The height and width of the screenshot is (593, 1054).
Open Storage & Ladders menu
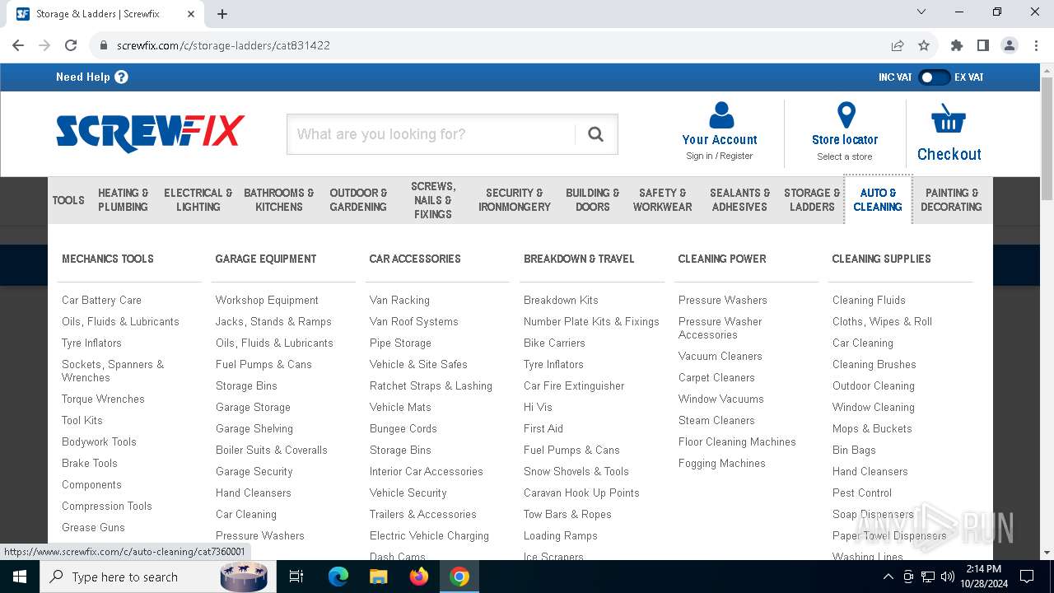(812, 200)
